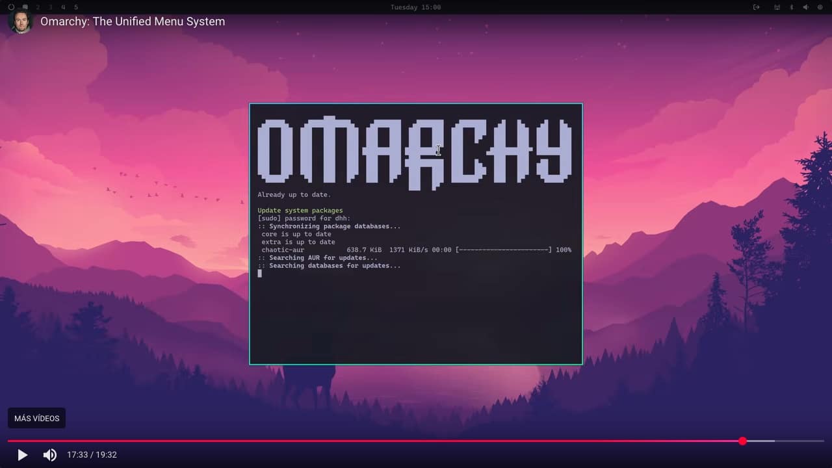Click the MÁS VÍDEOS button
The image size is (832, 468).
pyautogui.click(x=36, y=418)
